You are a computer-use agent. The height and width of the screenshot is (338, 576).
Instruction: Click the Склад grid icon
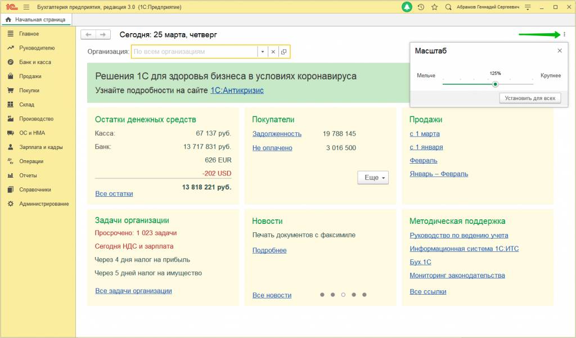pyautogui.click(x=11, y=105)
